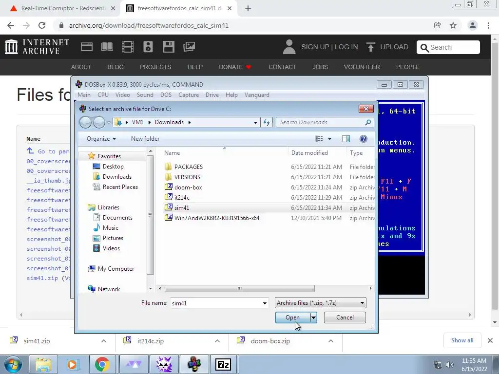Screen dimensions: 499x374
Task: Click the DOSBox-X taskbar icon
Action: pyautogui.click(x=194, y=364)
